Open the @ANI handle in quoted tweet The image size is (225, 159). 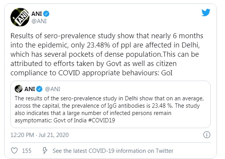click(x=53, y=89)
